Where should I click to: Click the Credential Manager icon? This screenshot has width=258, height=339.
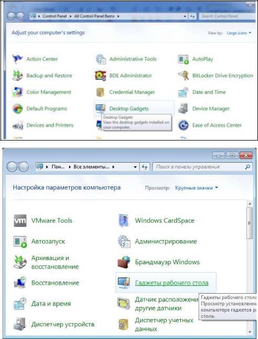100,92
